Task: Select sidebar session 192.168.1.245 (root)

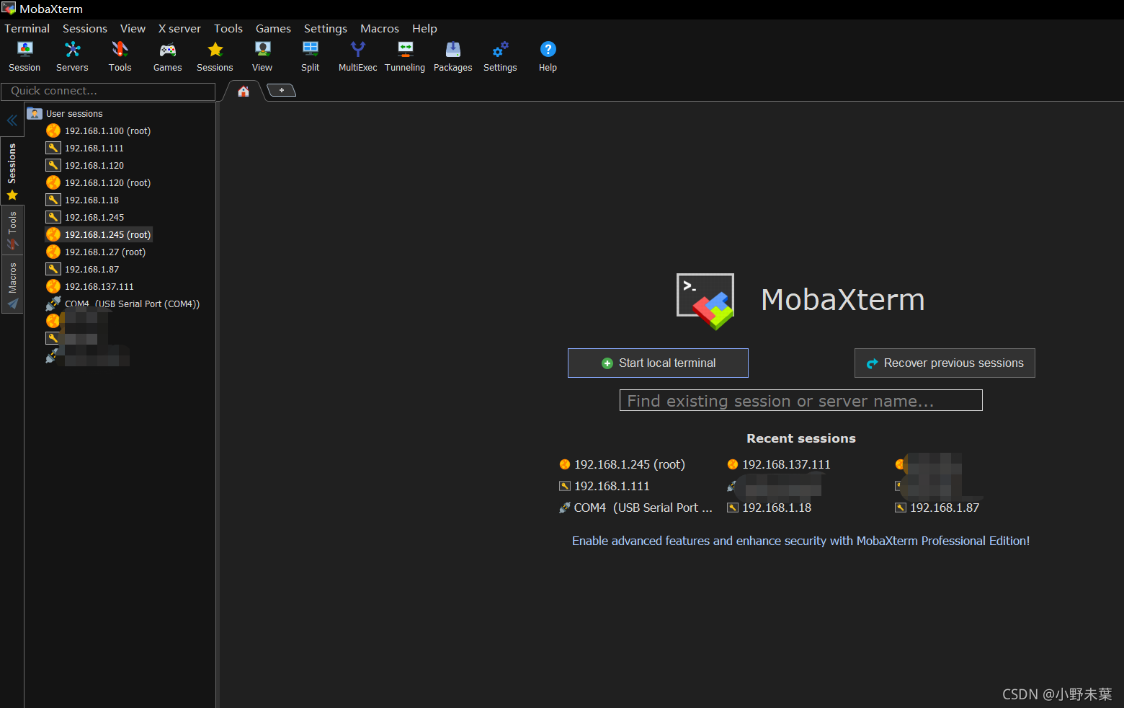Action: click(x=99, y=234)
